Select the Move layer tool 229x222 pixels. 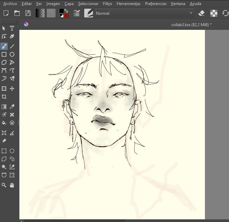tap(12, 89)
